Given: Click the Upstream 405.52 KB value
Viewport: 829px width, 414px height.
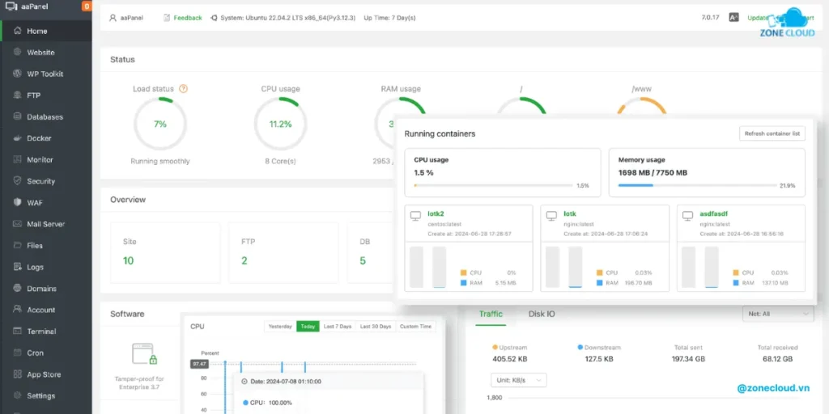Looking at the screenshot, I should [510, 359].
